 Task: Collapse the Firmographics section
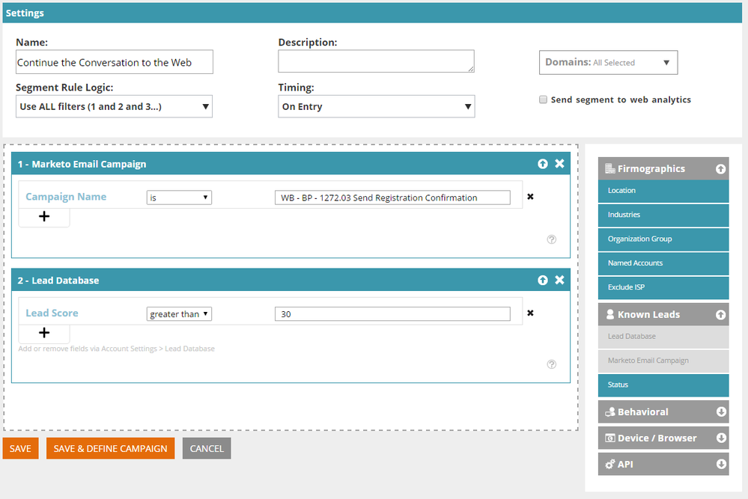(721, 169)
